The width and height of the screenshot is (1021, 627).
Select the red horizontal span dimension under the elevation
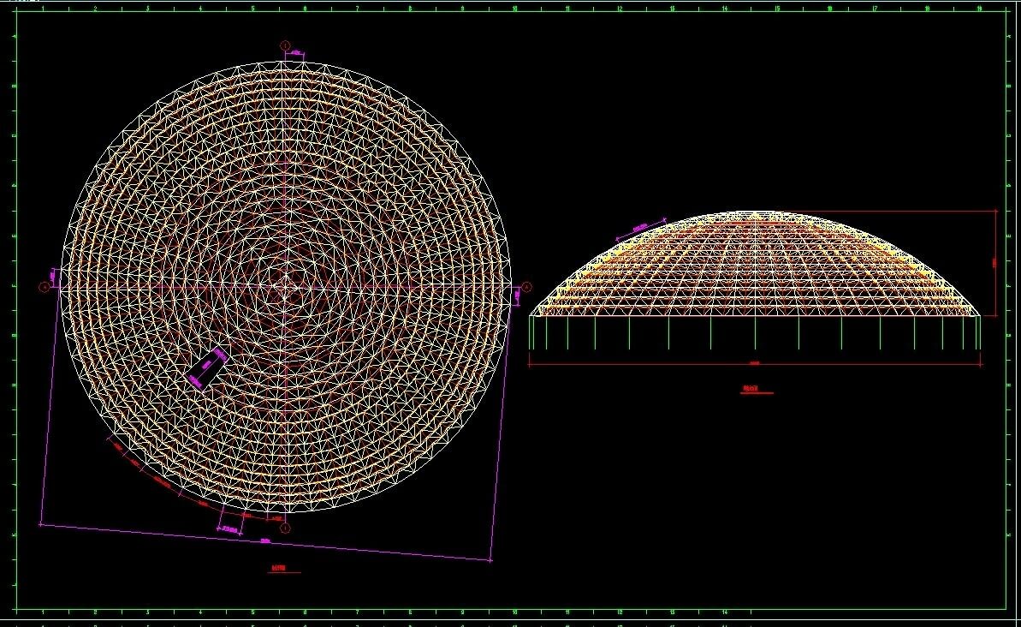pos(756,364)
